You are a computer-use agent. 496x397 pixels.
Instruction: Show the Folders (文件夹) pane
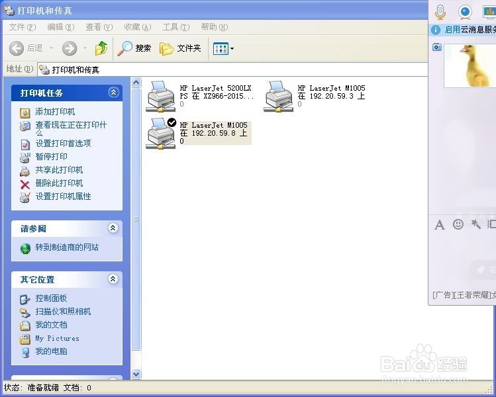click(180, 48)
